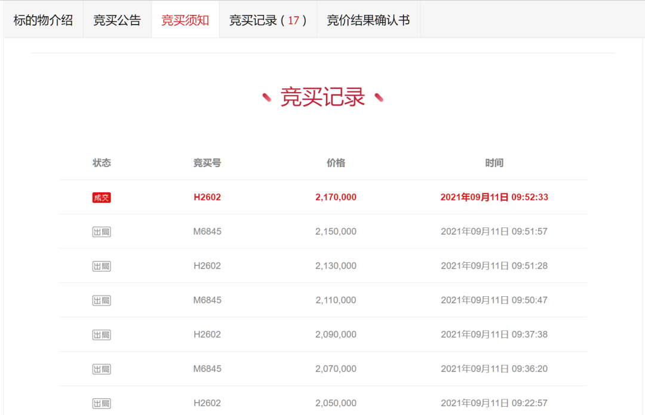Open the 竞价结果确认书 tab
Viewport: 645px width, 415px height.
tap(368, 19)
